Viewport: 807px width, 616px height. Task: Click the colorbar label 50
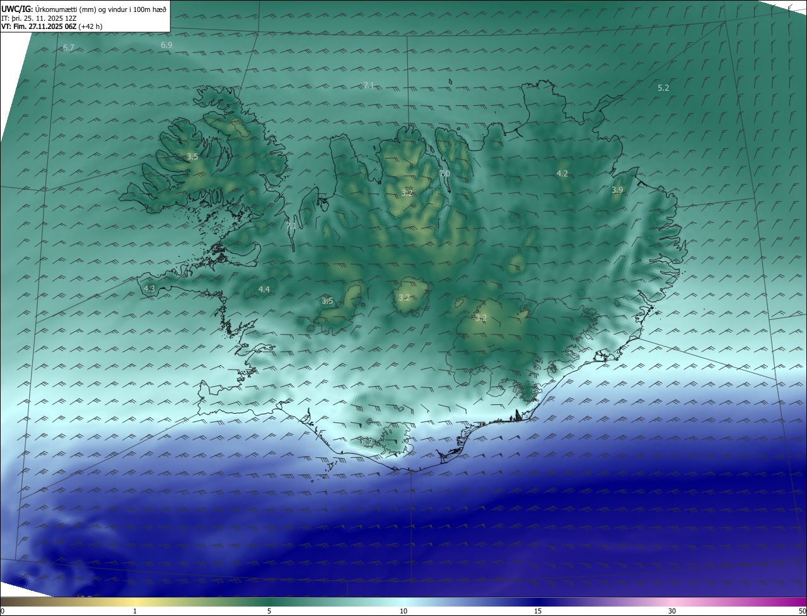point(803,611)
